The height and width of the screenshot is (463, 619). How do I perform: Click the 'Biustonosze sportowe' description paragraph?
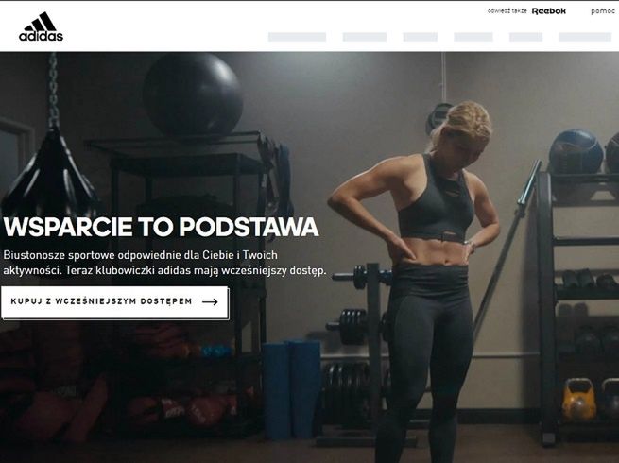165,263
